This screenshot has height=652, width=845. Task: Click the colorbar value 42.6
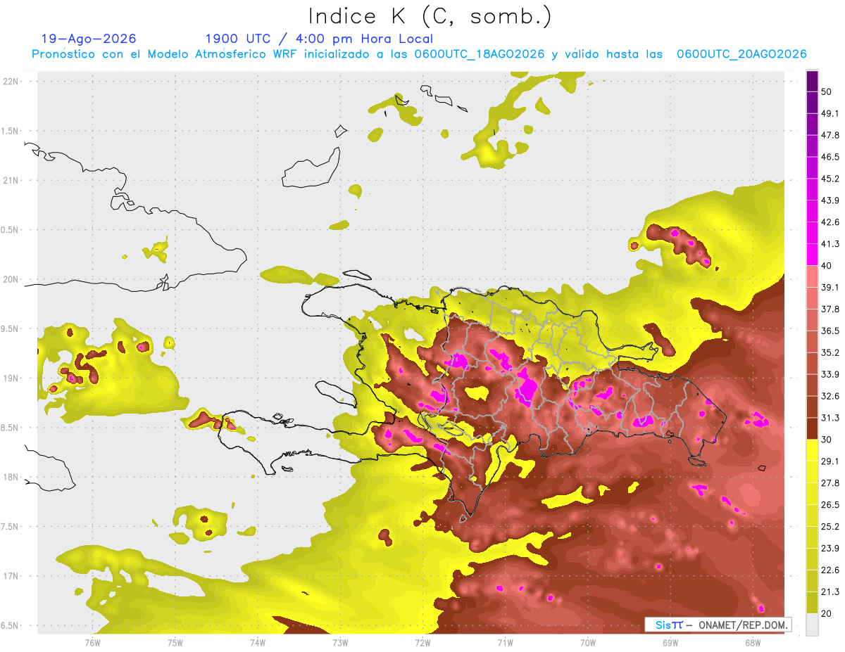coord(830,222)
